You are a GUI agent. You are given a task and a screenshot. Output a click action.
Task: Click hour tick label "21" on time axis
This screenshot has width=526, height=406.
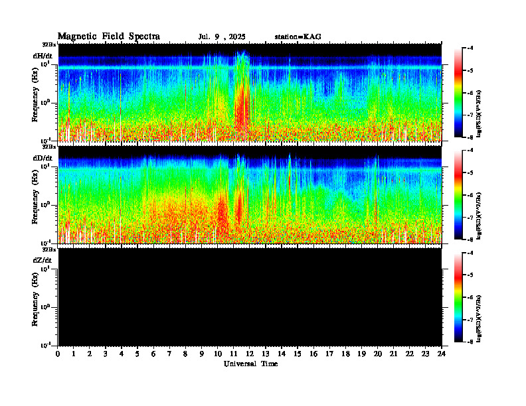pyautogui.click(x=393, y=354)
